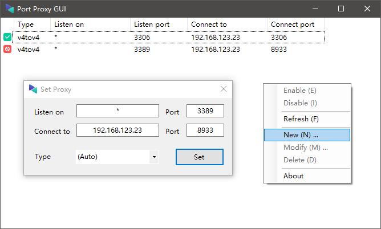This screenshot has width=381, height=229.
Task: Click the green enabled status icon for port 3306
Action: [7, 37]
